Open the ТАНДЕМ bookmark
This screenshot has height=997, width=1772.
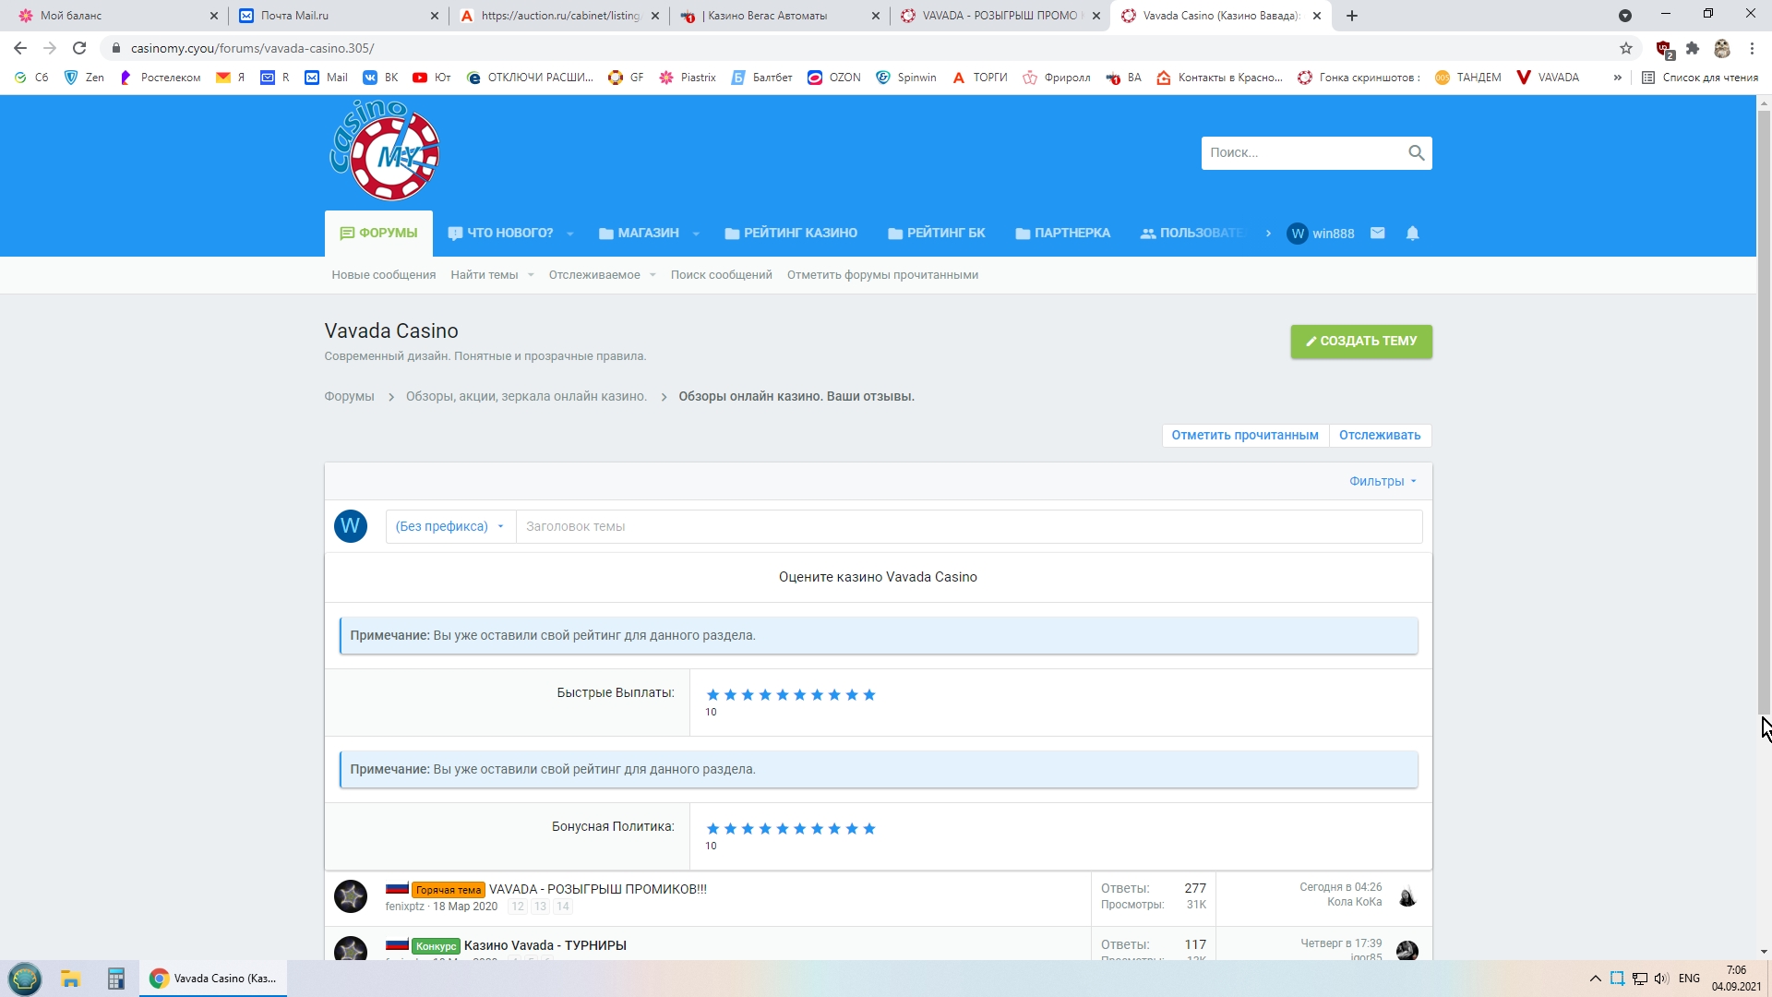point(1467,78)
